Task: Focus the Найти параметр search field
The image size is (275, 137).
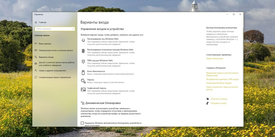Action: pos(55,29)
